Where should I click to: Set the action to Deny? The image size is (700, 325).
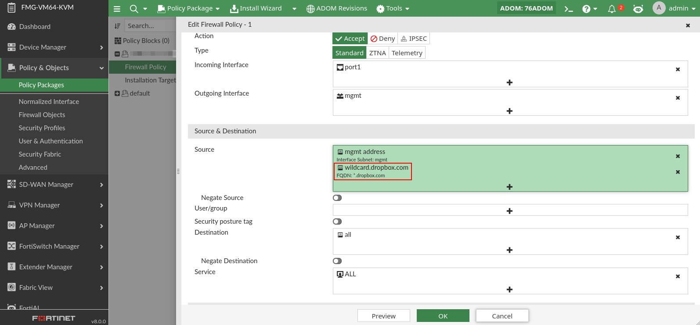pos(382,39)
